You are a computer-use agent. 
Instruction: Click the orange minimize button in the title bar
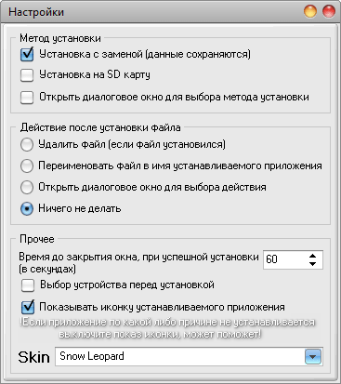click(310, 11)
